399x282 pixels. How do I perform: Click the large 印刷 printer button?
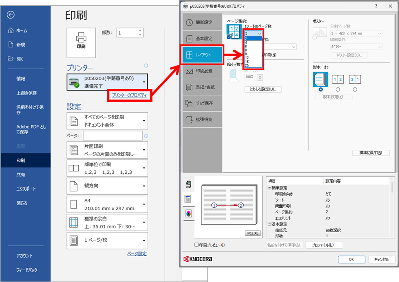[81, 41]
